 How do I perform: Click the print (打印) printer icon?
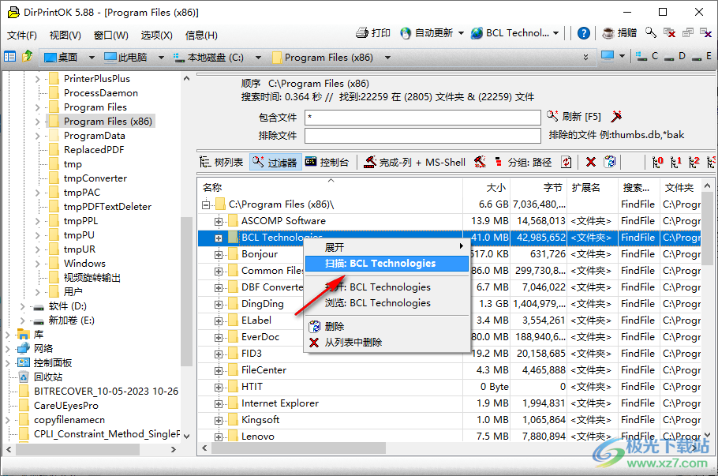point(362,33)
